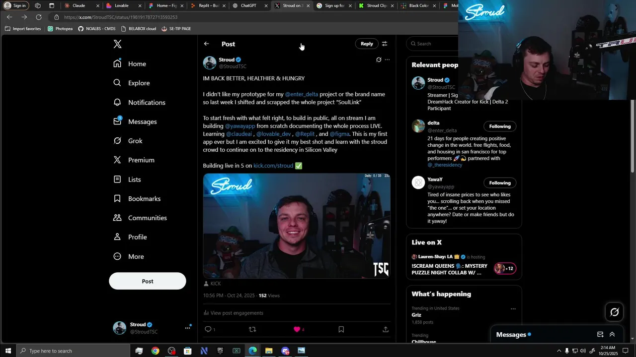Open the post's three-dot menu

pyautogui.click(x=387, y=59)
